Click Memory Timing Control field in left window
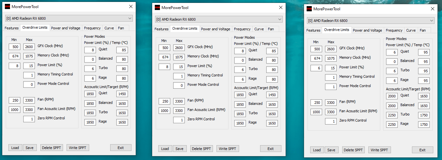Screen dimensions: 442x160 pyautogui.click(x=29, y=75)
